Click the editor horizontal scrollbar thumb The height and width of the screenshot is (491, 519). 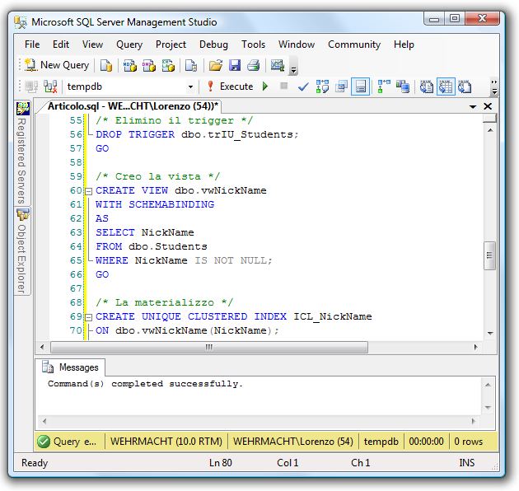click(x=209, y=347)
